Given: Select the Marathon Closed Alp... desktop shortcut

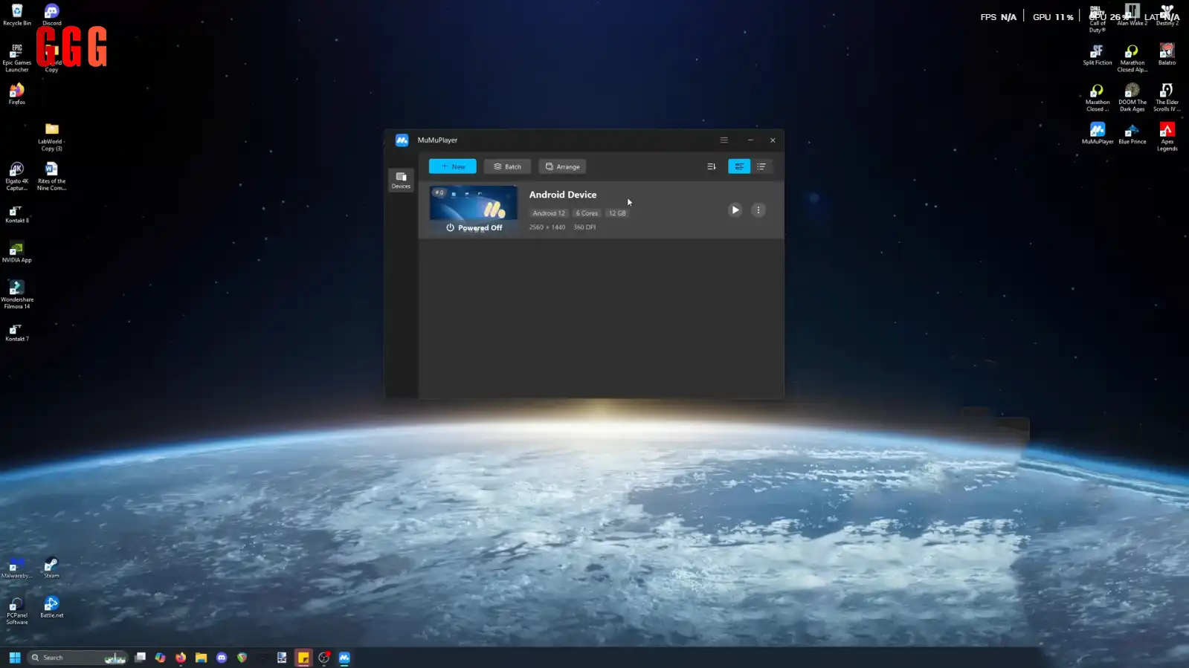Looking at the screenshot, I should tap(1132, 58).
